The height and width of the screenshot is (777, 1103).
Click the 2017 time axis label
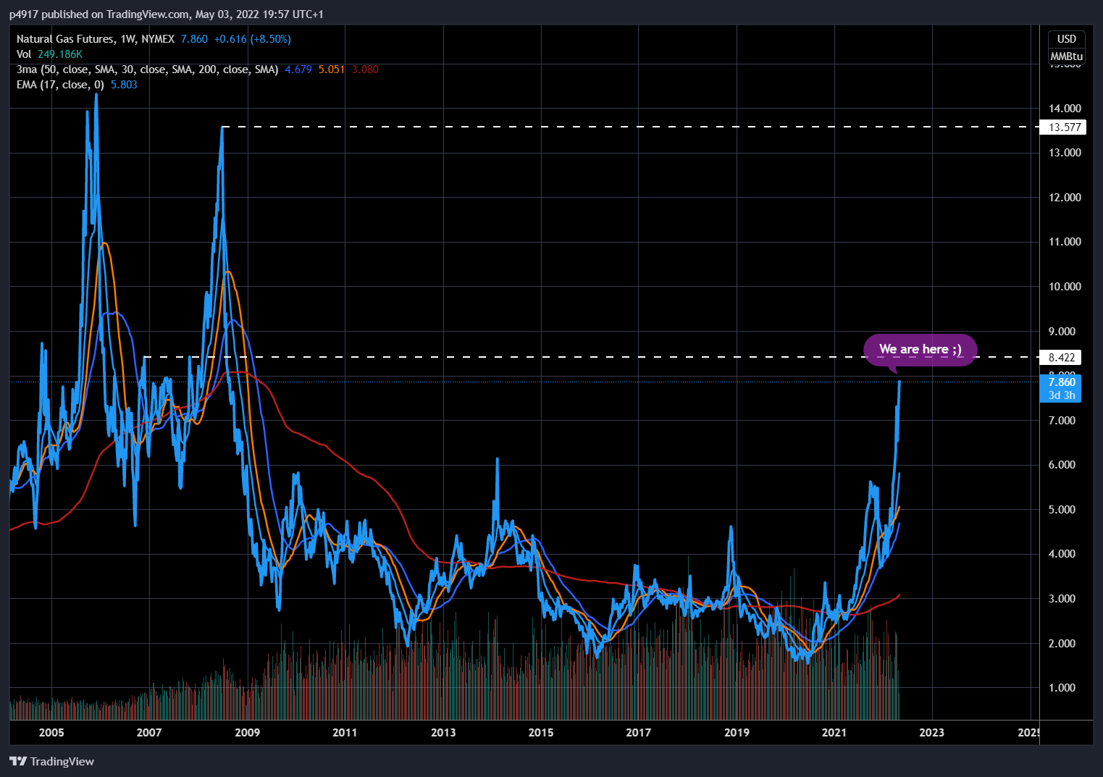click(639, 732)
